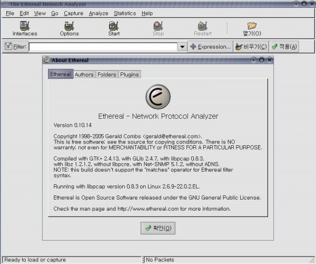Click the Restart capture icon
Viewport: 316px width, 264px height.
pos(203,29)
